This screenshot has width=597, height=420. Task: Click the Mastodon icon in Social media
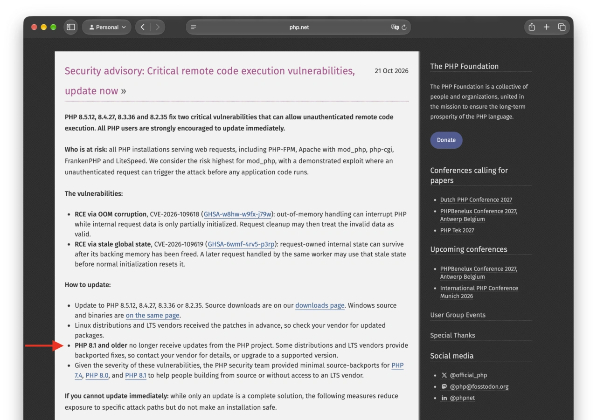click(444, 386)
